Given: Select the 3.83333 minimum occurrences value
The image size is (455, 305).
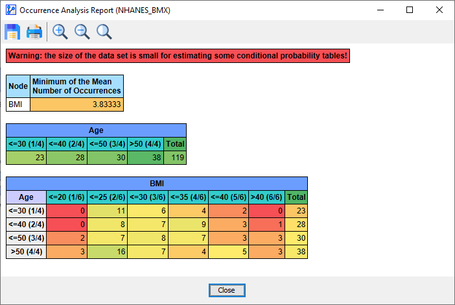Looking at the screenshot, I should click(x=77, y=104).
